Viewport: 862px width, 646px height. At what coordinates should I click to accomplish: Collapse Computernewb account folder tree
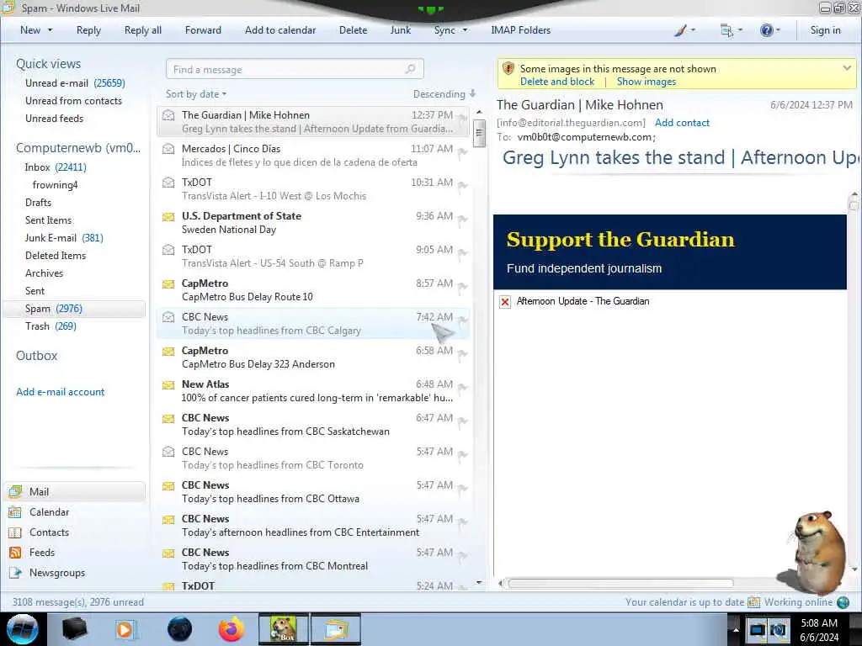pos(78,148)
